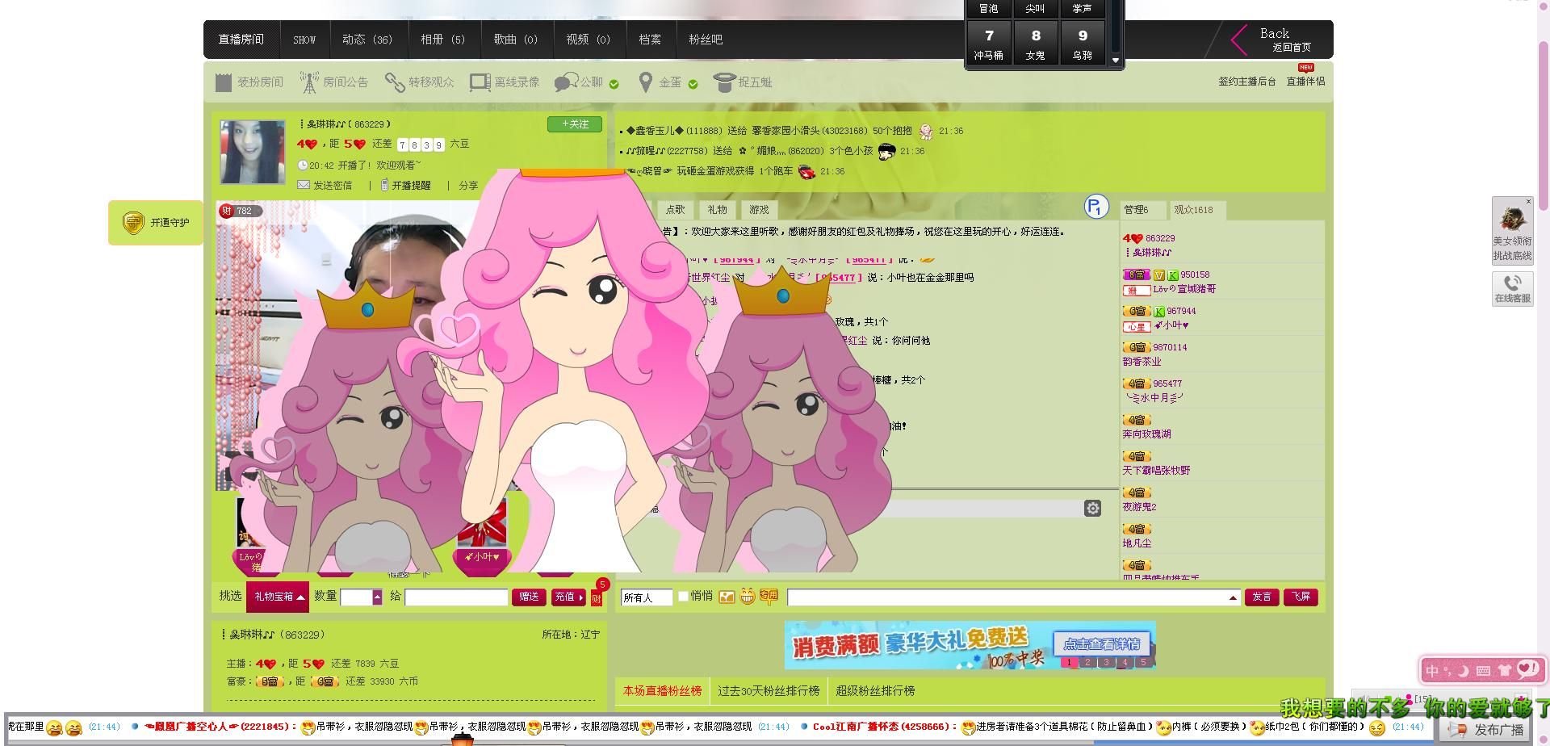1550x746 pixels.
Task: Click the 掌声 applause sound button
Action: click(x=1083, y=9)
